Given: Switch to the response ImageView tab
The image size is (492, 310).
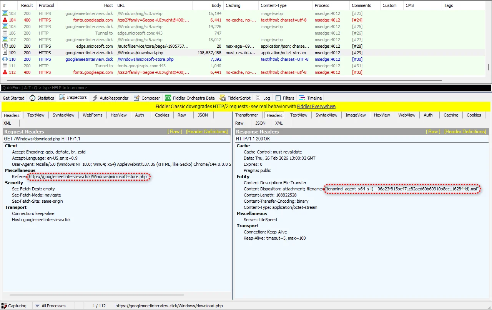Looking at the screenshot, I should tap(356, 115).
